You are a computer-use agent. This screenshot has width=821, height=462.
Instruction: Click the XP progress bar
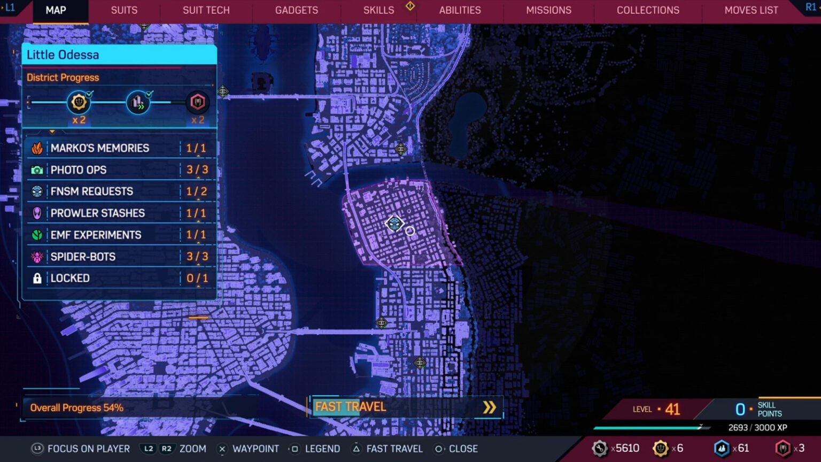tap(651, 427)
